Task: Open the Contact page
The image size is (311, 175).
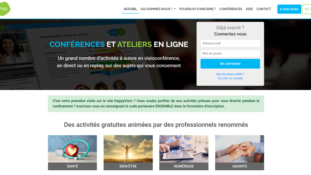Action: 264,9
